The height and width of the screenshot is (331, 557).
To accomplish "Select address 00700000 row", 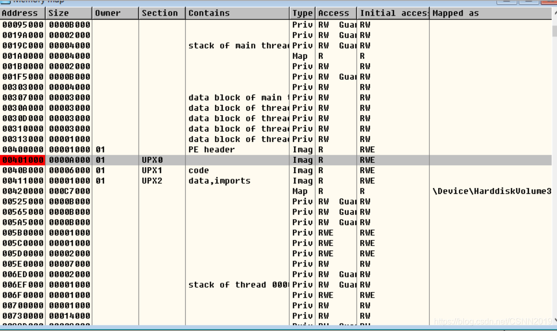I will click(276, 306).
